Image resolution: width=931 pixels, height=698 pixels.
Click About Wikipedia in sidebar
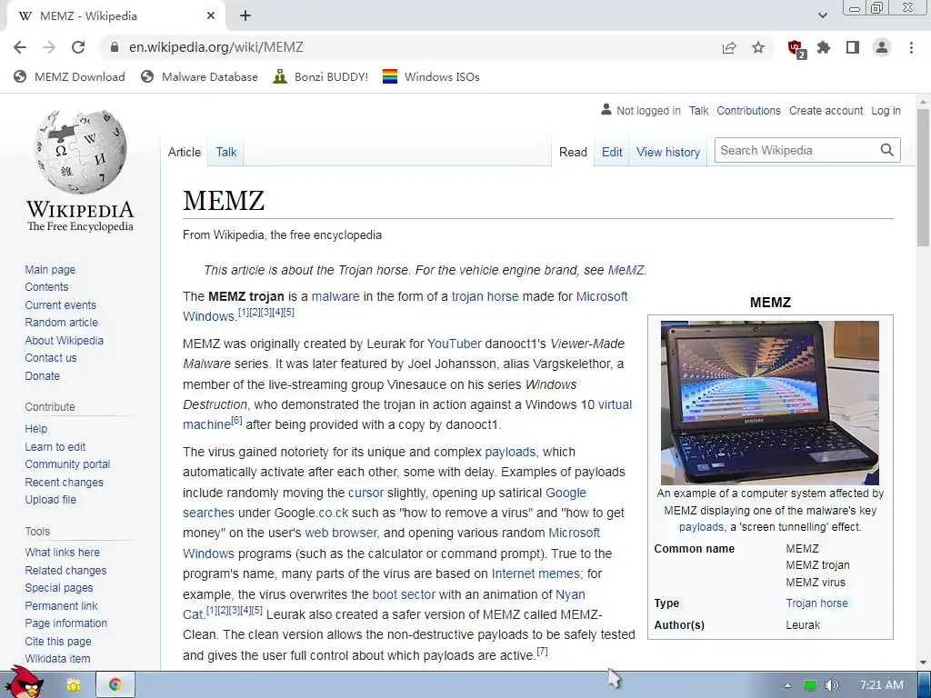65,340
